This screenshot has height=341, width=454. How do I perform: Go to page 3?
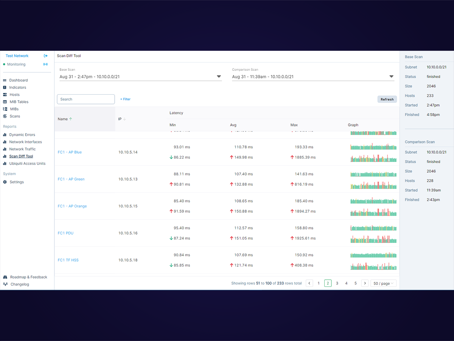(x=337, y=283)
